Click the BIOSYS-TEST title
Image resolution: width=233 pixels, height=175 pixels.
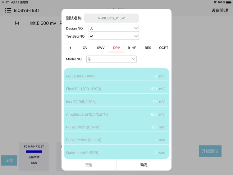coord(27,10)
